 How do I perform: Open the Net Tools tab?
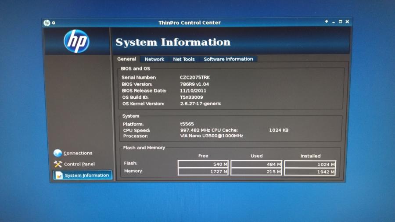click(x=184, y=59)
